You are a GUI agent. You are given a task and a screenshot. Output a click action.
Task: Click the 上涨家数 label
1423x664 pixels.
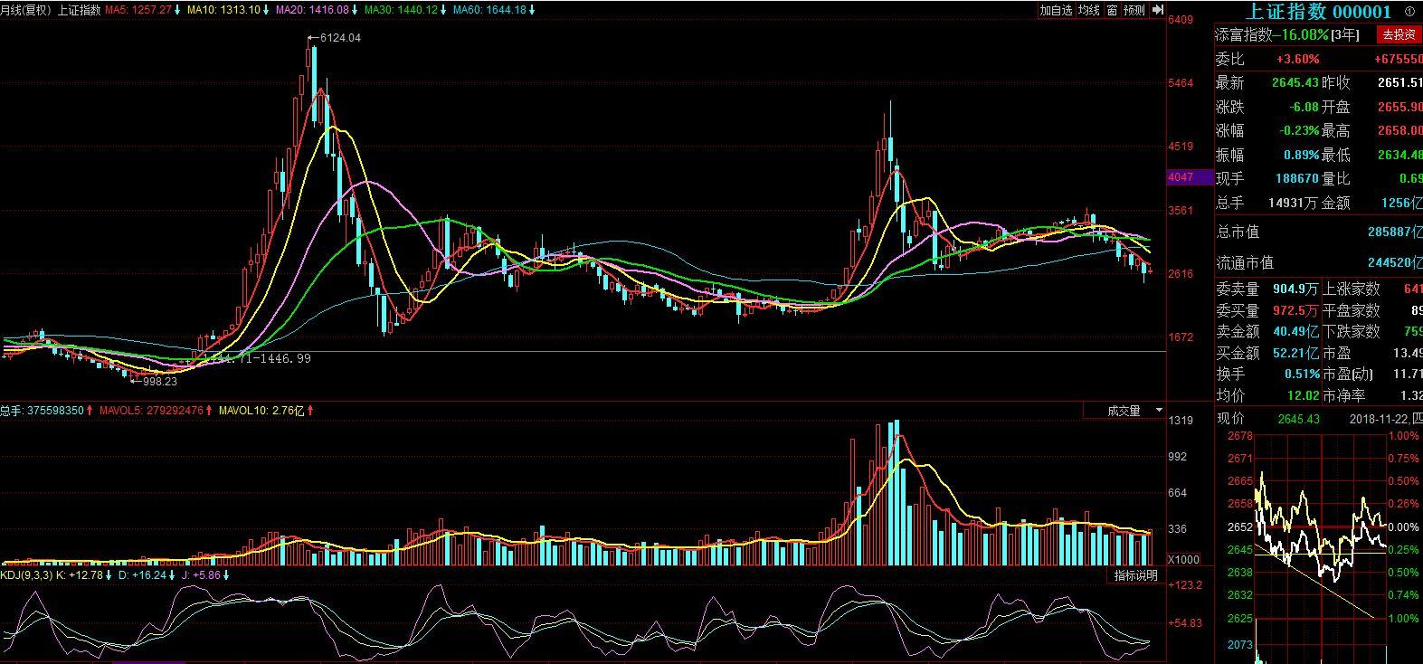pyautogui.click(x=1352, y=289)
